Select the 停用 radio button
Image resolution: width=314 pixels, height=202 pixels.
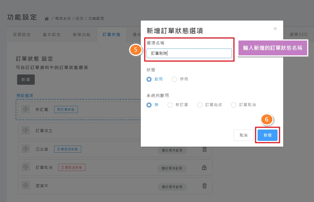tap(174, 79)
